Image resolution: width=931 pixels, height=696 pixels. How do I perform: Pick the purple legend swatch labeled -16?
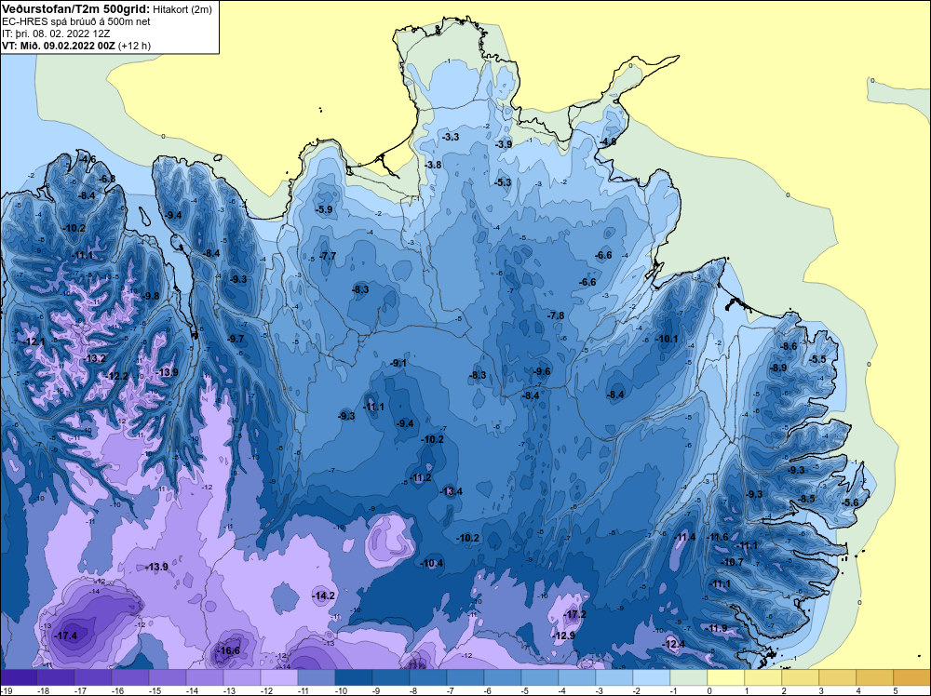tap(130, 677)
